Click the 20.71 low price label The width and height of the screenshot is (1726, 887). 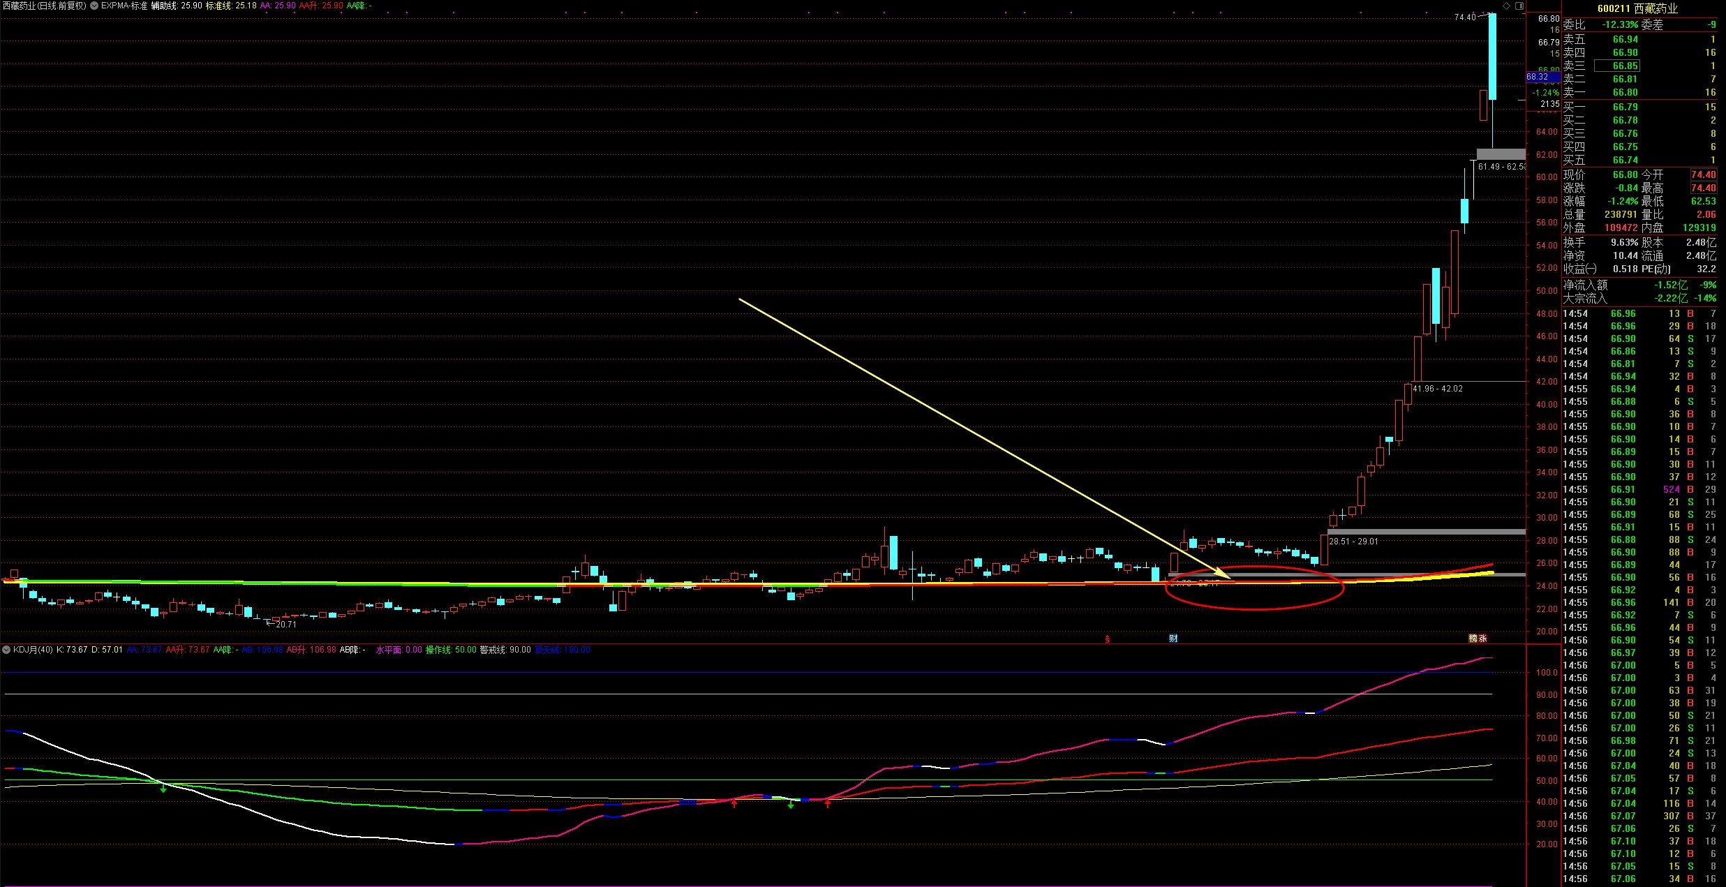286,625
